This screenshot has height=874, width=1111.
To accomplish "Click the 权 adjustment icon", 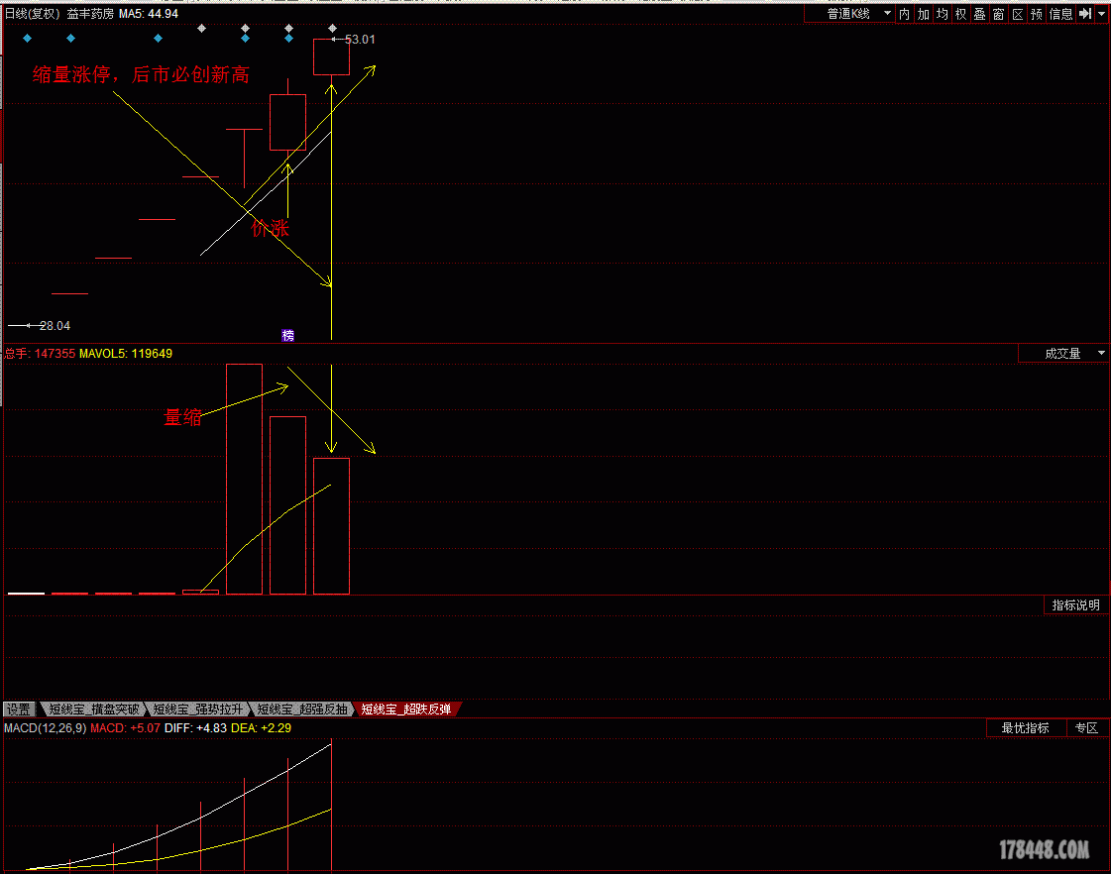I will click(x=960, y=14).
